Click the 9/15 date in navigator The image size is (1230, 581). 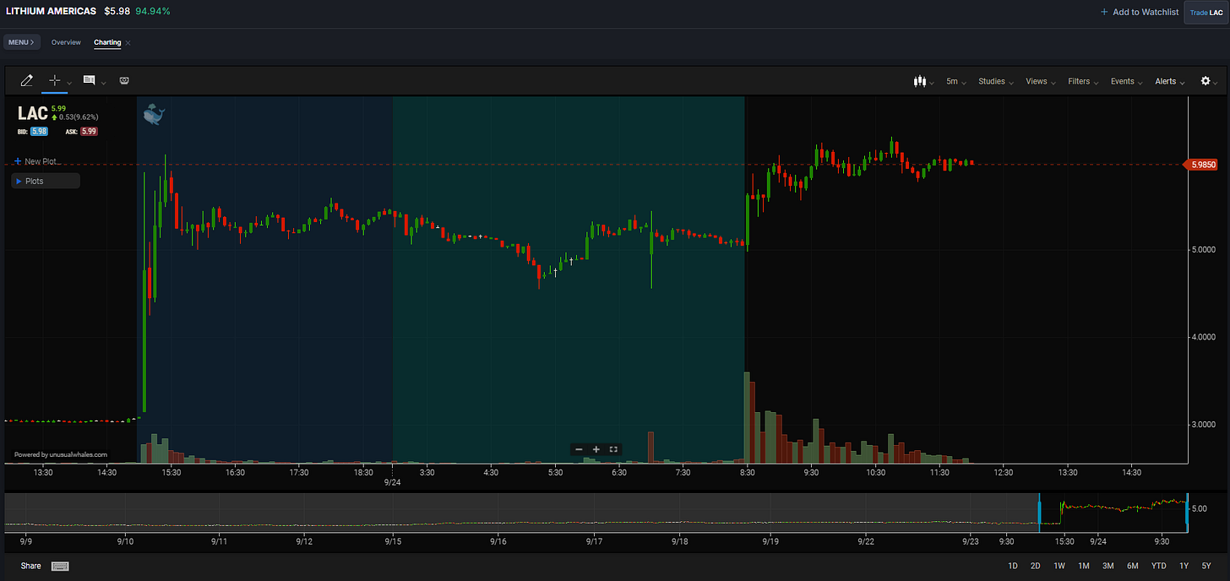point(393,540)
